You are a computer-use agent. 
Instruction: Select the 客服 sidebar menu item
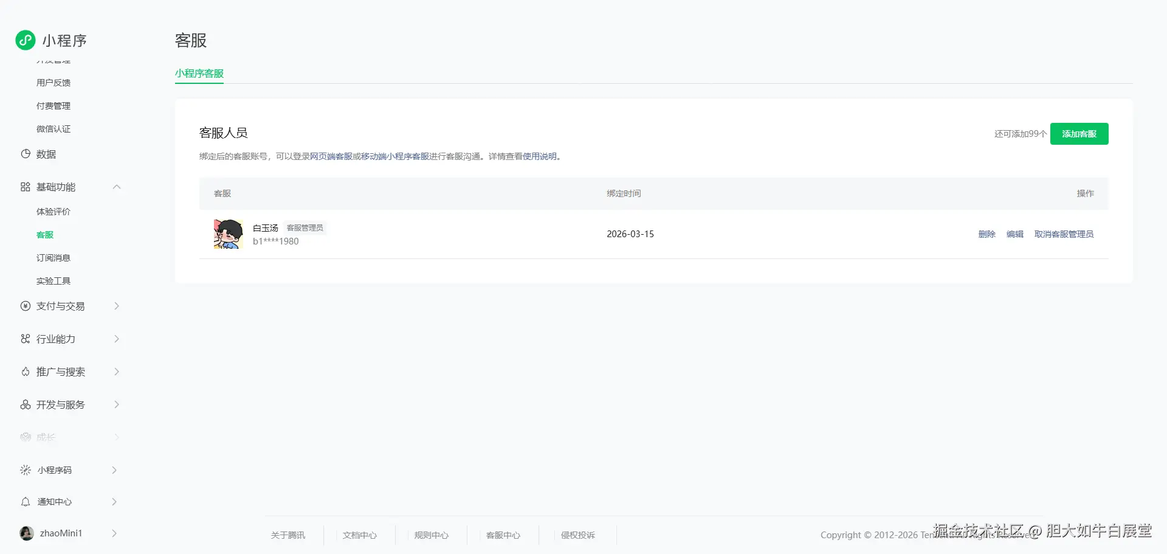click(45, 235)
